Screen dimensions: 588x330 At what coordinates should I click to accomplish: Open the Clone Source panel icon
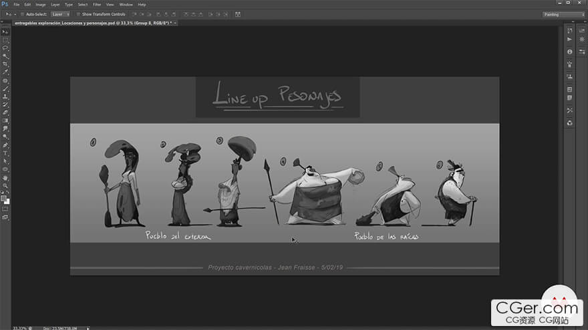coord(569,77)
